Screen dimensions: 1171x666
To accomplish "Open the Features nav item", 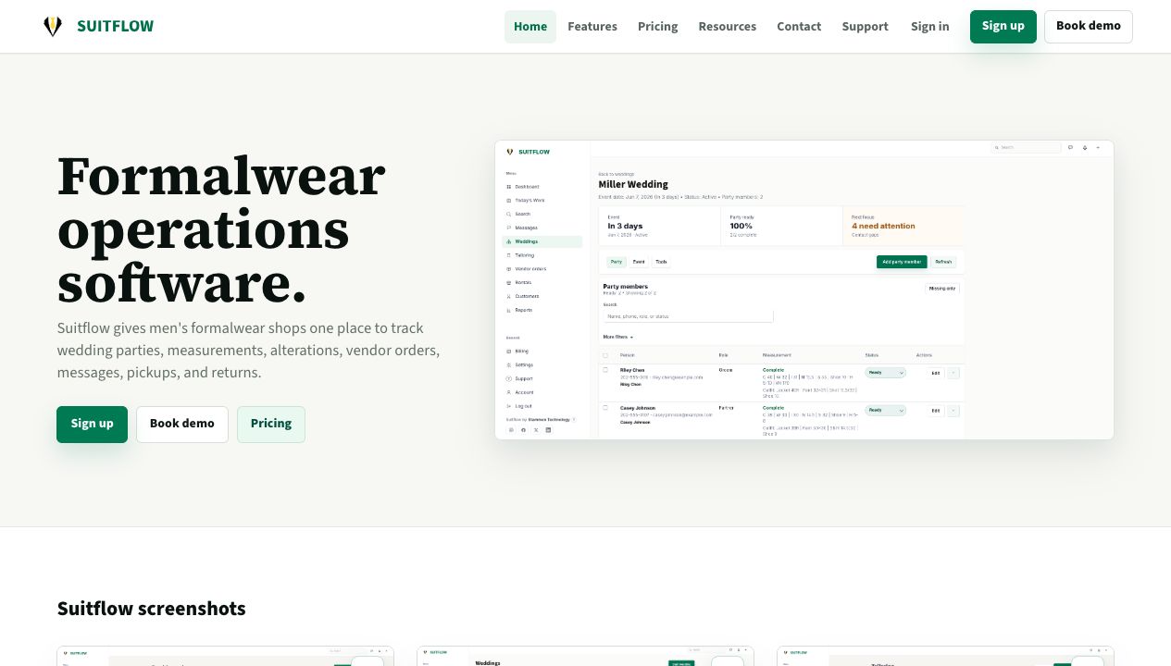I will (x=592, y=27).
